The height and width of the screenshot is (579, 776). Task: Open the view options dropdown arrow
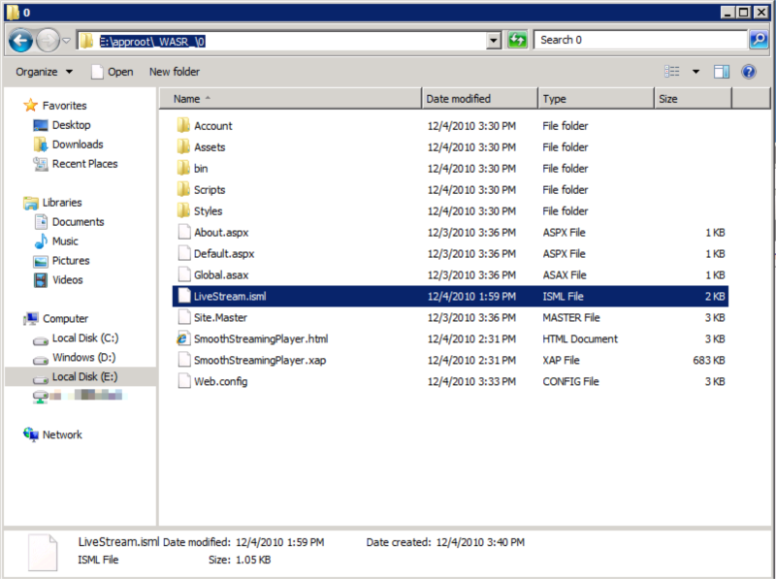pyautogui.click(x=695, y=72)
